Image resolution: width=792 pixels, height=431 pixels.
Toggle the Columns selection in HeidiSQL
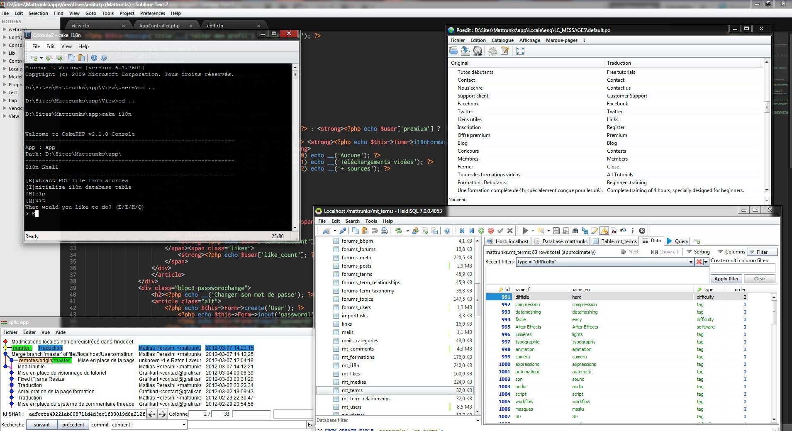click(731, 252)
